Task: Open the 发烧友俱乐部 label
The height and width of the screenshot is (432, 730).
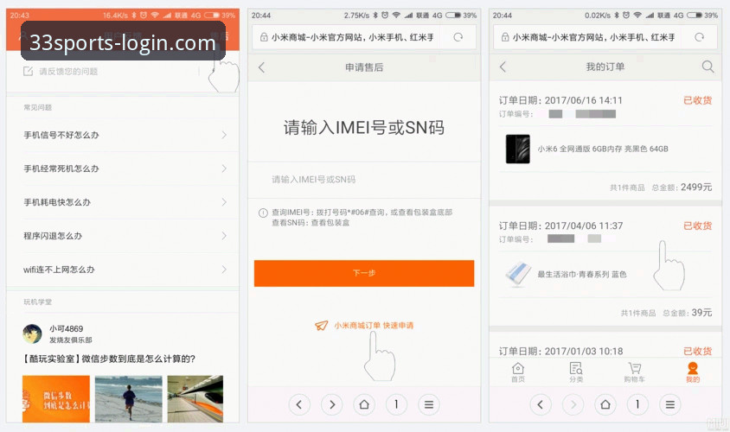Action: [71, 340]
